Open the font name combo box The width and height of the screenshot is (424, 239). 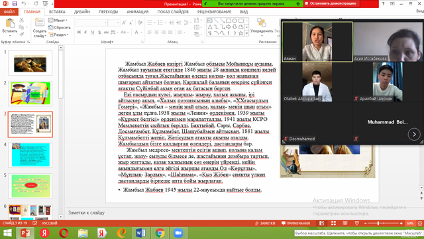[x=91, y=23]
